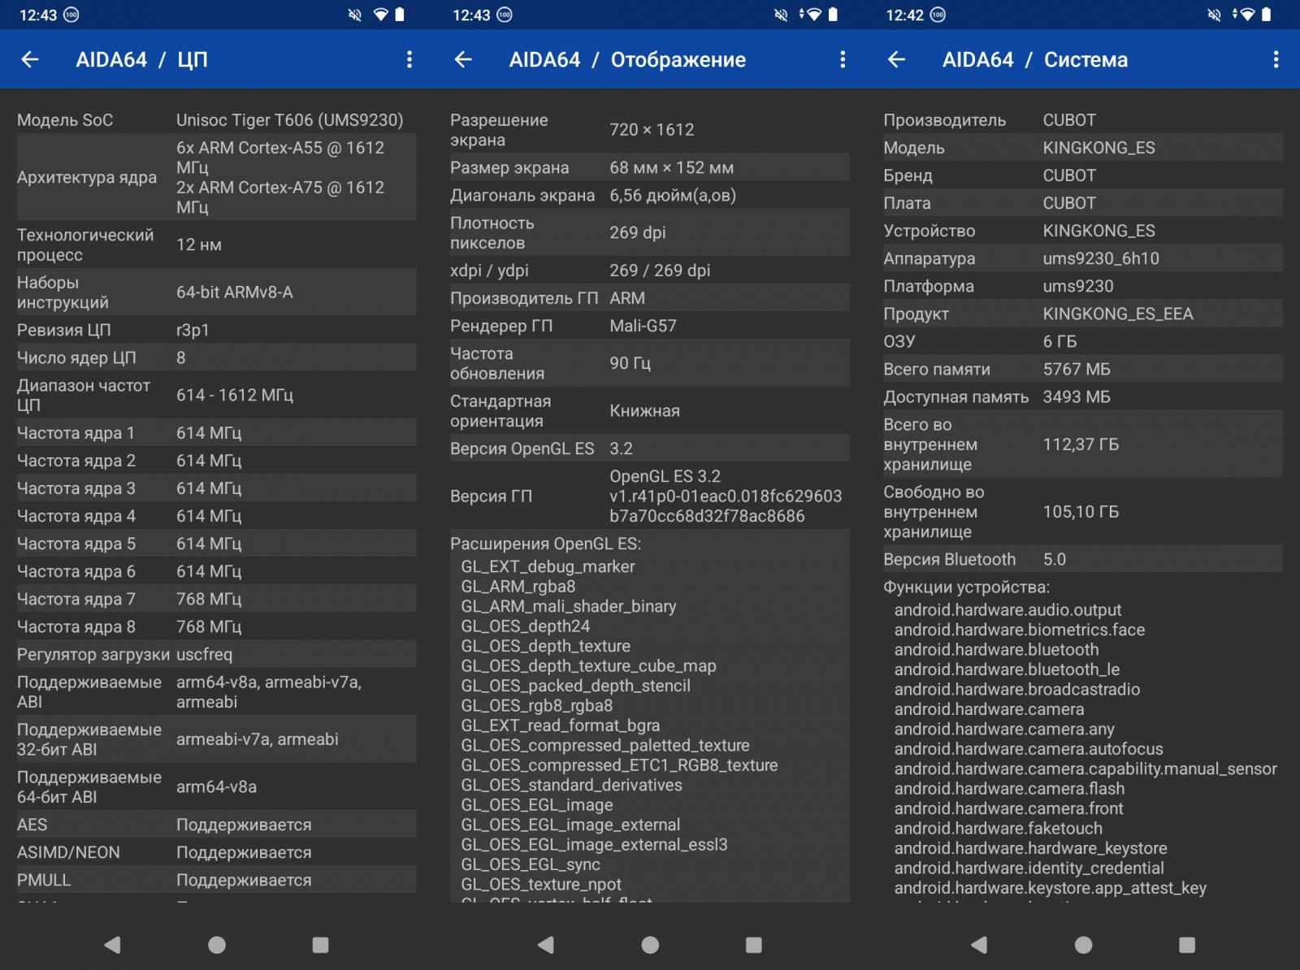This screenshot has height=970, width=1300.
Task: Tap the 'Частота ядра 1' row
Action: point(216,433)
